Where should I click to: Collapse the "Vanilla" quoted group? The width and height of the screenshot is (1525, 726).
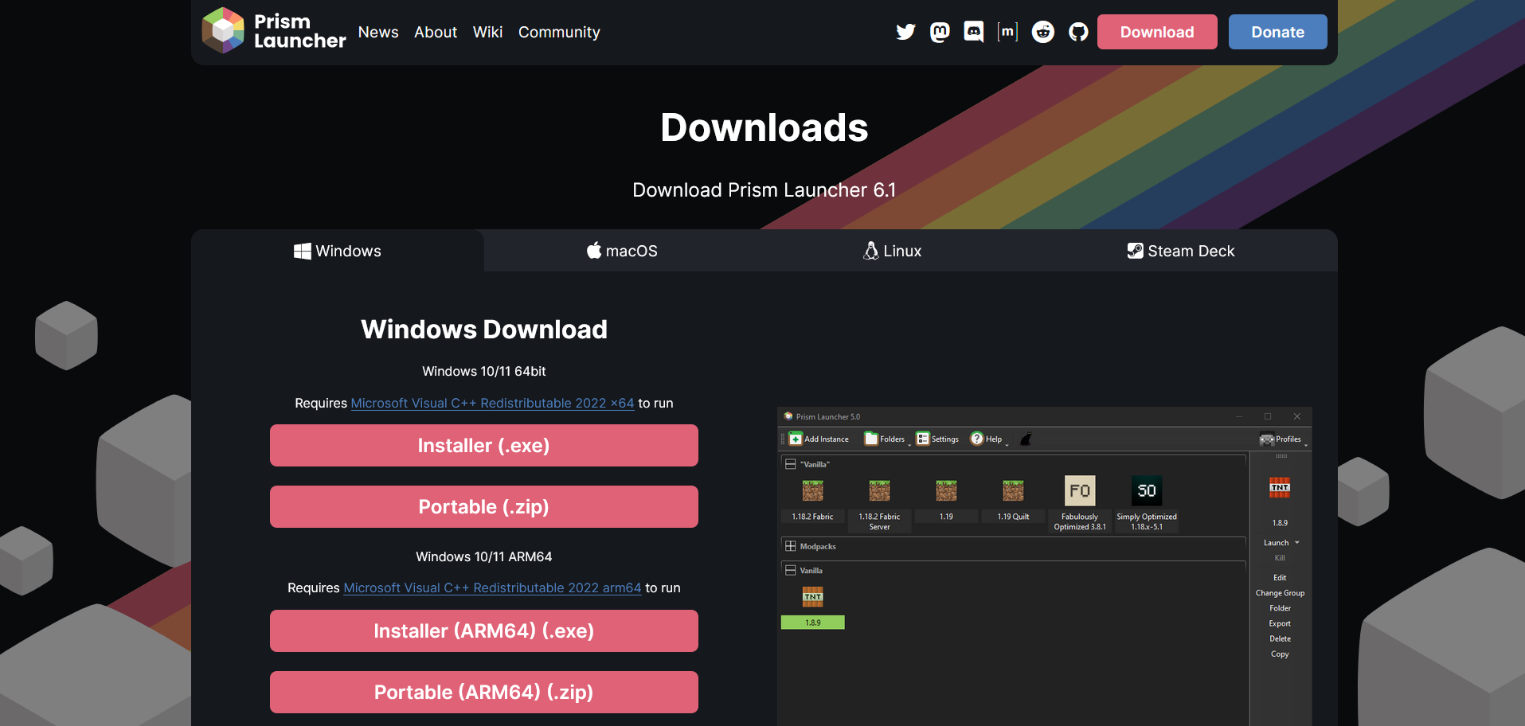pyautogui.click(x=790, y=464)
